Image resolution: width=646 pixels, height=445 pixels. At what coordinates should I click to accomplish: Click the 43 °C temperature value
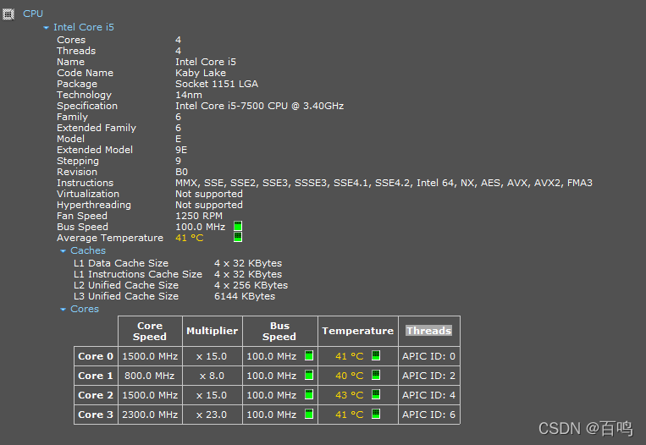(x=350, y=395)
